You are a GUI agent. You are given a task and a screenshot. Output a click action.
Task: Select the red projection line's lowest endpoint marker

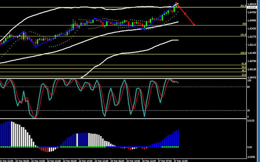coord(194,24)
